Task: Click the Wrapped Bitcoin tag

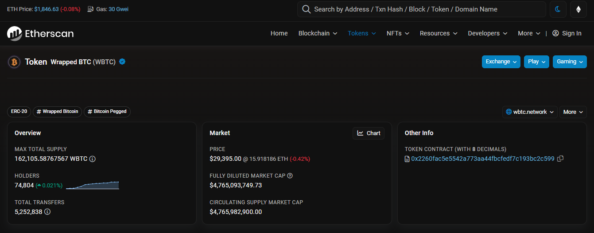Action: coord(58,112)
